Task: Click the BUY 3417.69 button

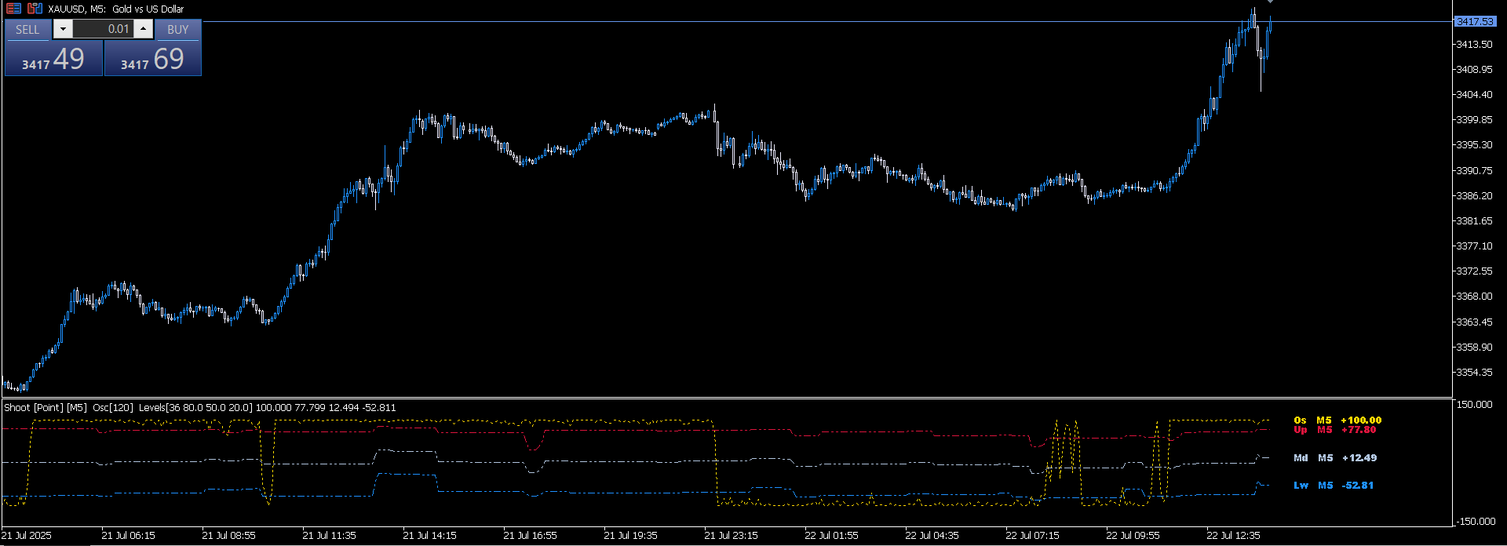Action: click(152, 58)
